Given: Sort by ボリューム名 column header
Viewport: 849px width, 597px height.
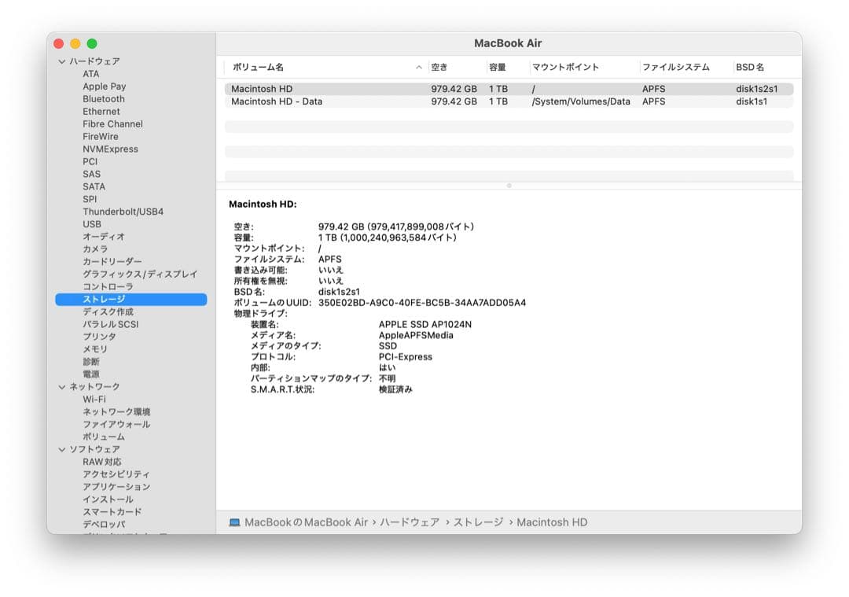Looking at the screenshot, I should tap(258, 67).
